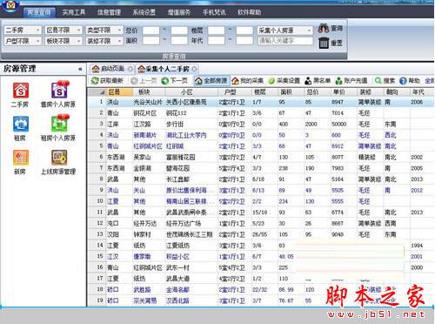Open 采集设置 collection settings
Screen dimensions: 435x324
tap(284, 80)
